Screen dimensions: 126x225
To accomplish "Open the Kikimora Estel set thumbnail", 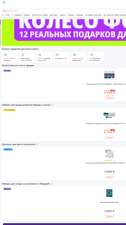I will (109, 193).
